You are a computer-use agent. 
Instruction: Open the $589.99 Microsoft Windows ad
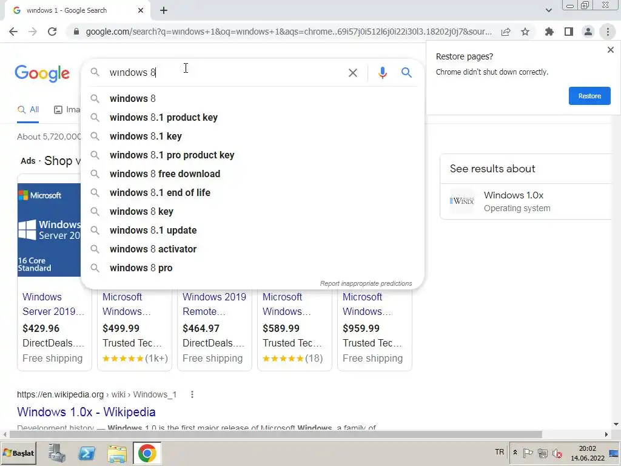287,304
